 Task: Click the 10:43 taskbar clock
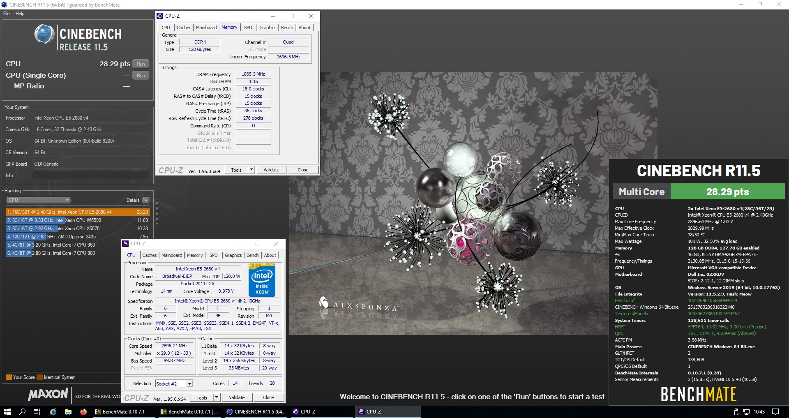pyautogui.click(x=759, y=411)
